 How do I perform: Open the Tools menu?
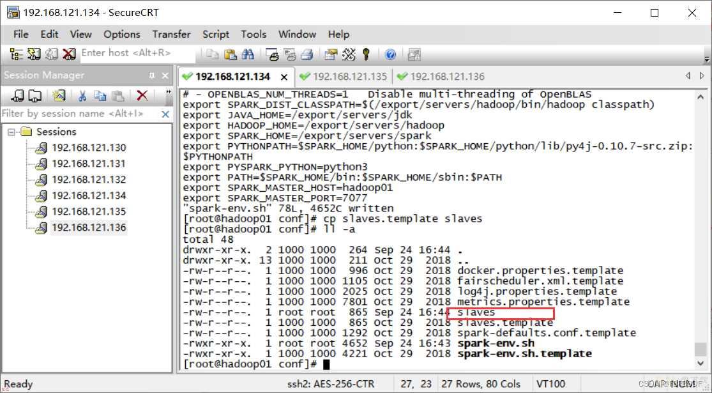click(254, 34)
